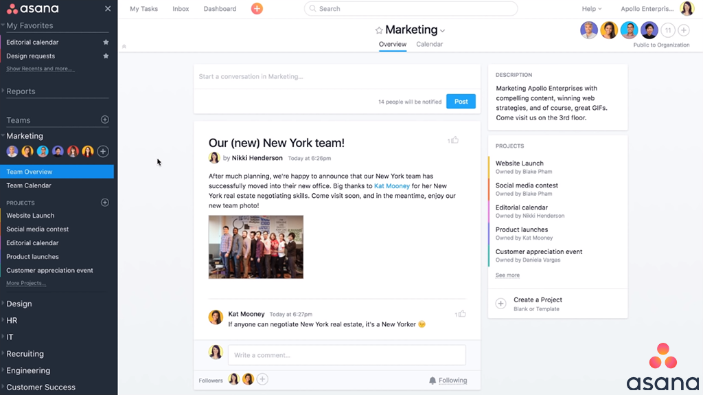Open Inbox from the top navigation
703x395 pixels.
pyautogui.click(x=181, y=9)
